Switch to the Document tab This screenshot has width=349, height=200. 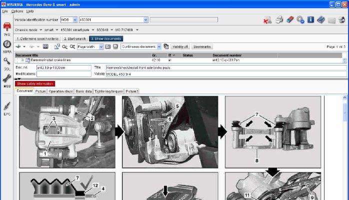pyautogui.click(x=24, y=91)
